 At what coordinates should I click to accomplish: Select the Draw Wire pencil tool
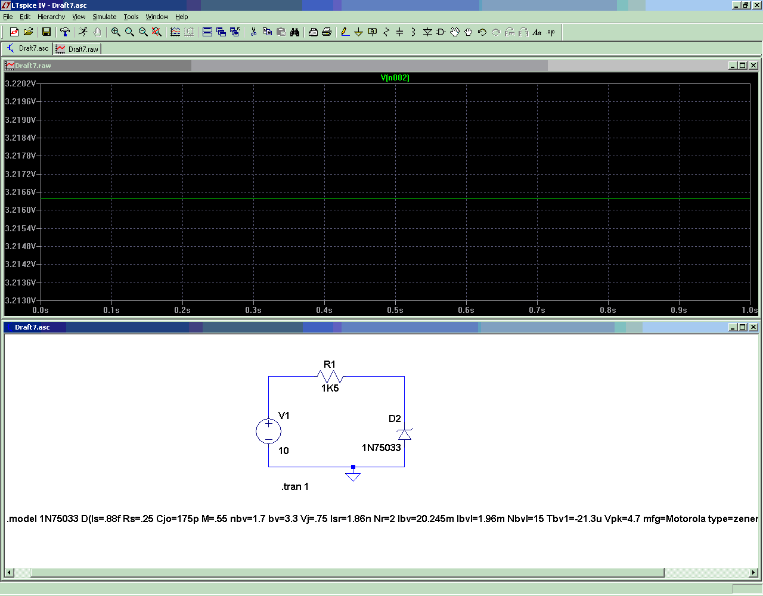click(x=345, y=32)
